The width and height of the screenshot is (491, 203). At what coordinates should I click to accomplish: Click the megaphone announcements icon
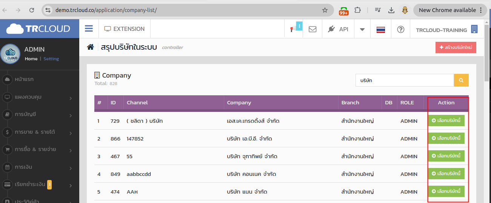click(293, 29)
